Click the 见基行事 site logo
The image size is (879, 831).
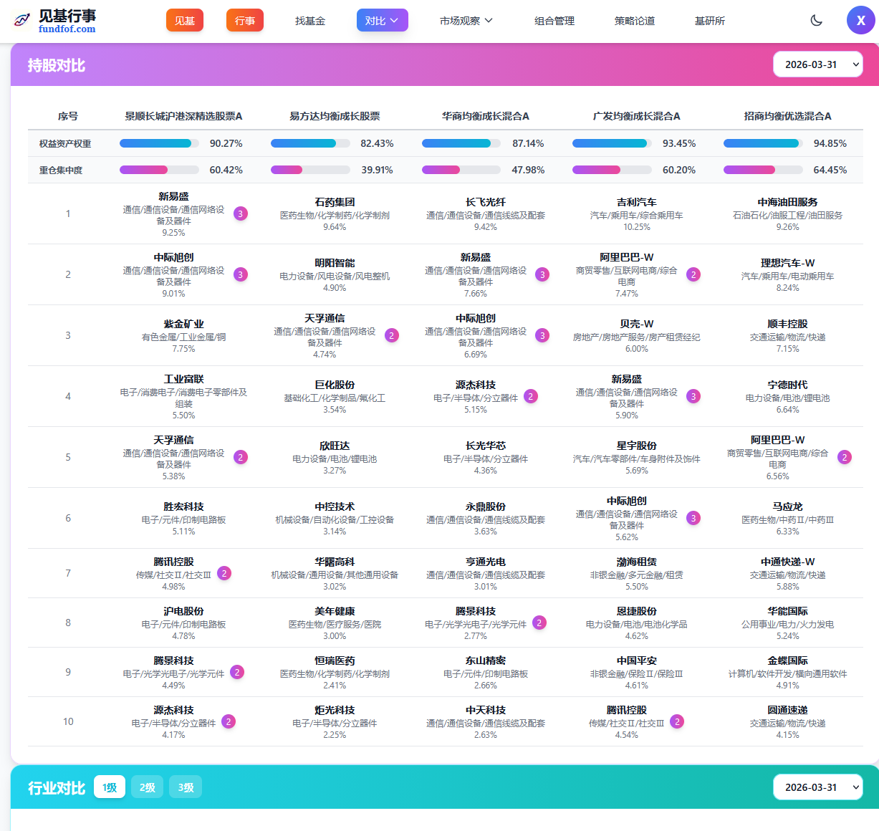(x=55, y=21)
